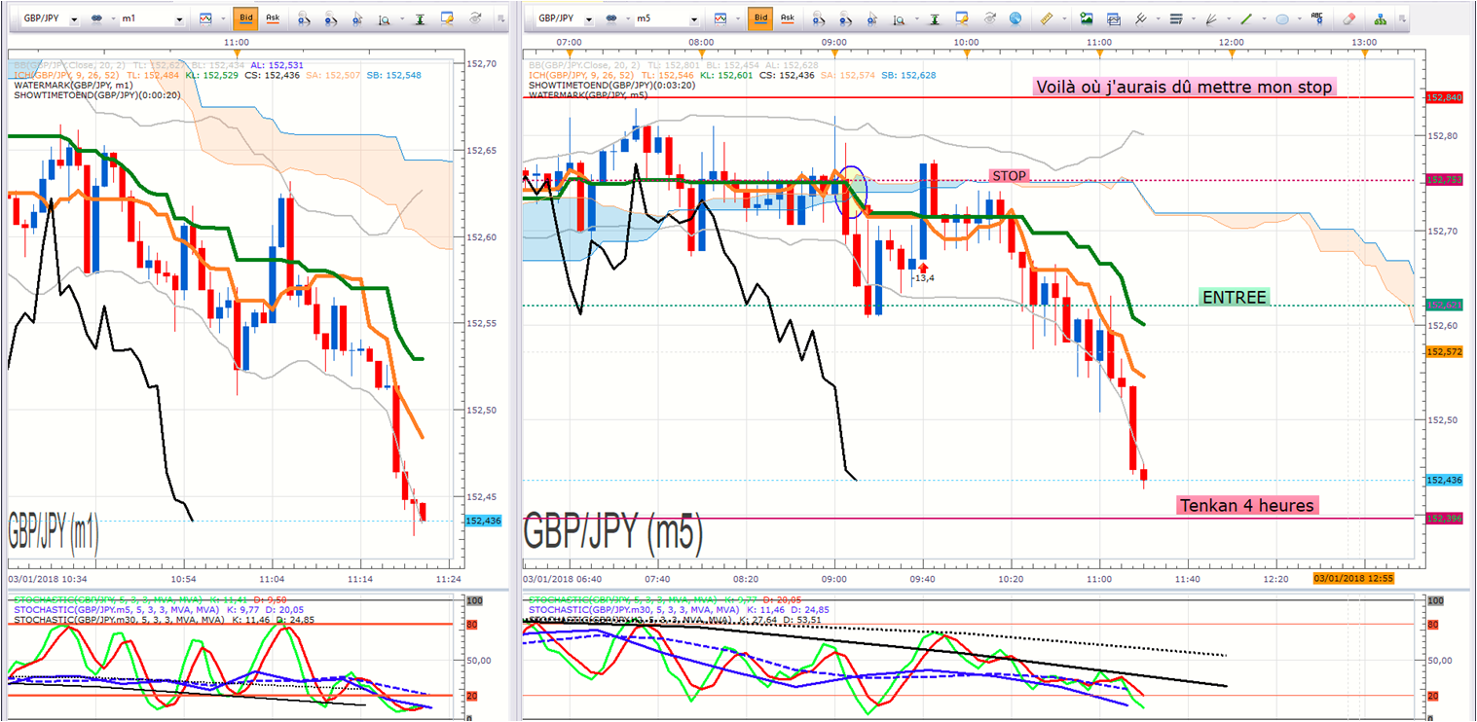Screen dimensions: 1477x722
Task: Click zoom in icon in m1 chart toolbar
Action: pos(305,18)
